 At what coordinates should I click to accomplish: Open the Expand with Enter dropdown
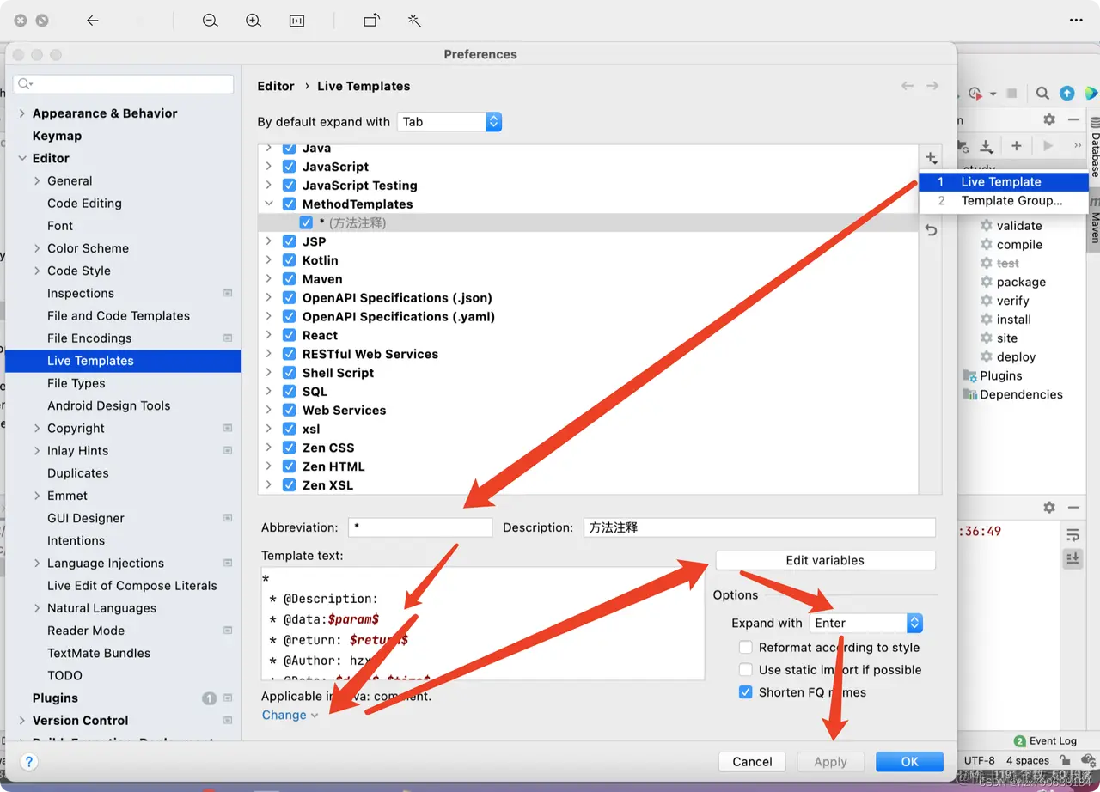pos(866,623)
